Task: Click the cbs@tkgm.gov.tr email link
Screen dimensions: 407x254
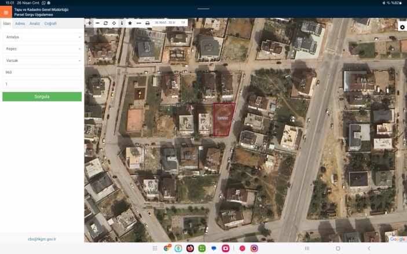Action: (x=42, y=238)
